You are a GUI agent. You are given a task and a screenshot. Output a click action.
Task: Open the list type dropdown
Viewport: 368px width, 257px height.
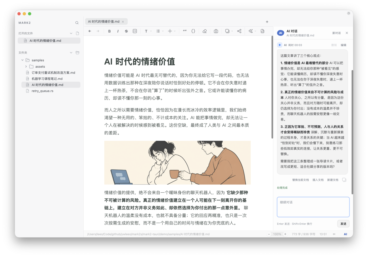tap(160, 31)
